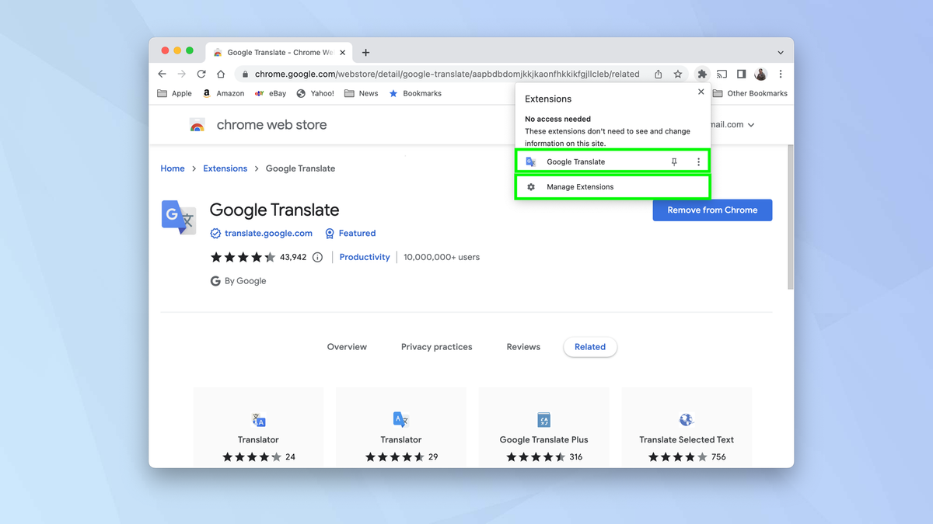The height and width of the screenshot is (524, 933).
Task: Pin Google Translate to the toolbar
Action: [673, 161]
